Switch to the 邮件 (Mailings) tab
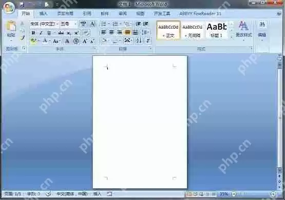 (x=105, y=14)
